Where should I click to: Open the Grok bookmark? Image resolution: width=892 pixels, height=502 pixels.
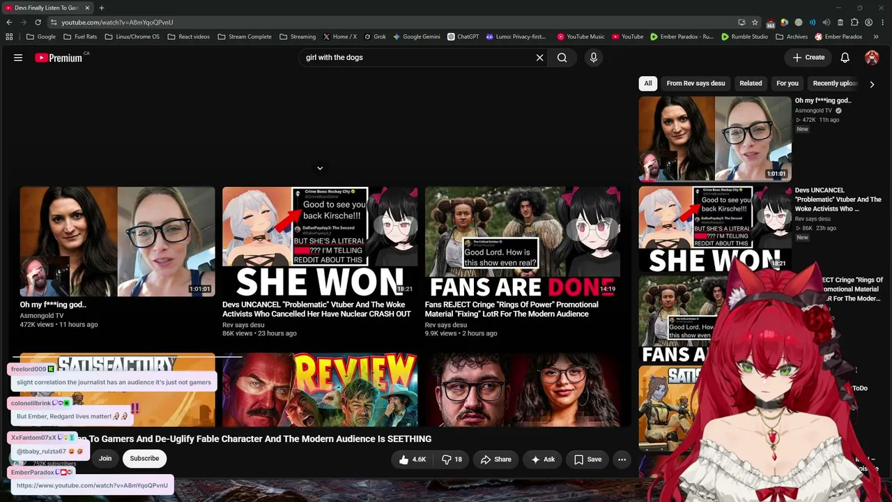pyautogui.click(x=375, y=37)
